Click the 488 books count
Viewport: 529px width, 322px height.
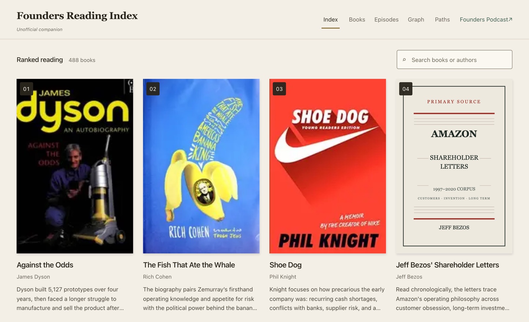82,60
